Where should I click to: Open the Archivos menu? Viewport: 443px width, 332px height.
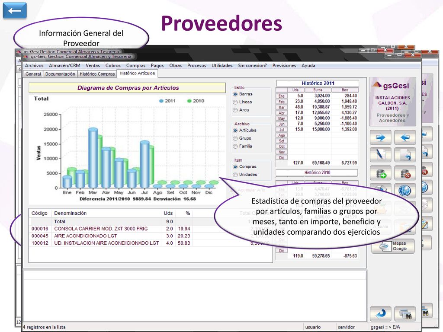coord(34,66)
